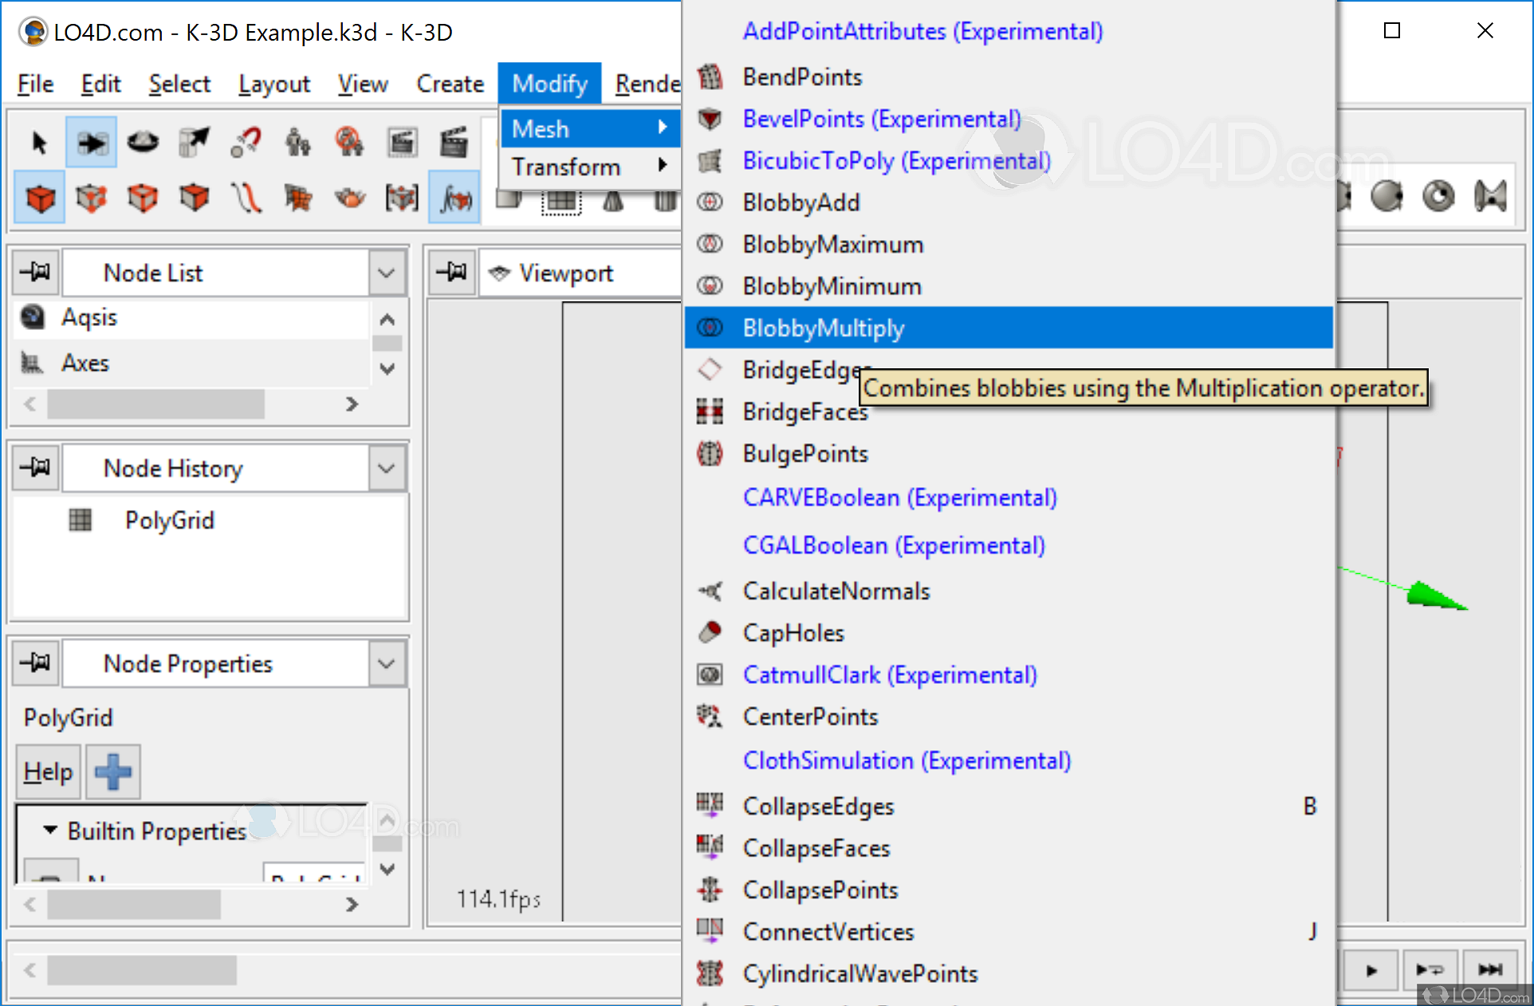
Task: Click the Aqsis render engine node icon
Action: pos(33,317)
